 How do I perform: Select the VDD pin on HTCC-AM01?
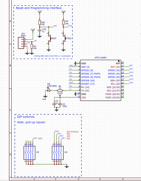pos(84,97)
